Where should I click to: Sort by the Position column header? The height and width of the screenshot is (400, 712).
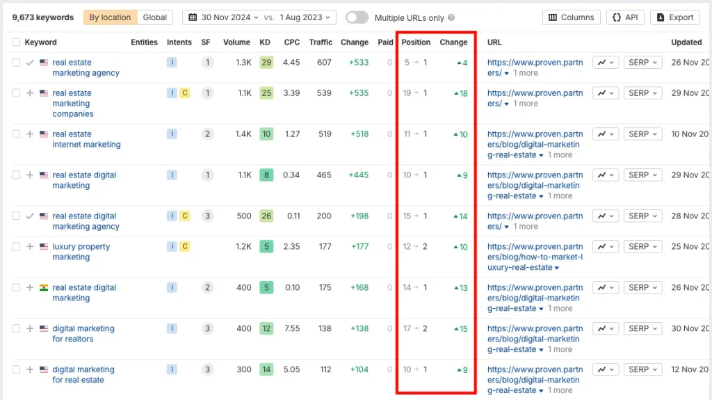pos(416,42)
